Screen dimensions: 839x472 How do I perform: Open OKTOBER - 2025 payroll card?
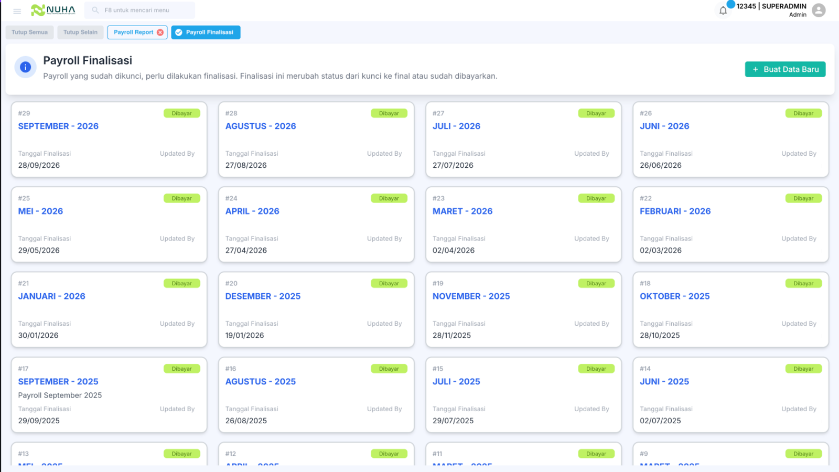730,309
